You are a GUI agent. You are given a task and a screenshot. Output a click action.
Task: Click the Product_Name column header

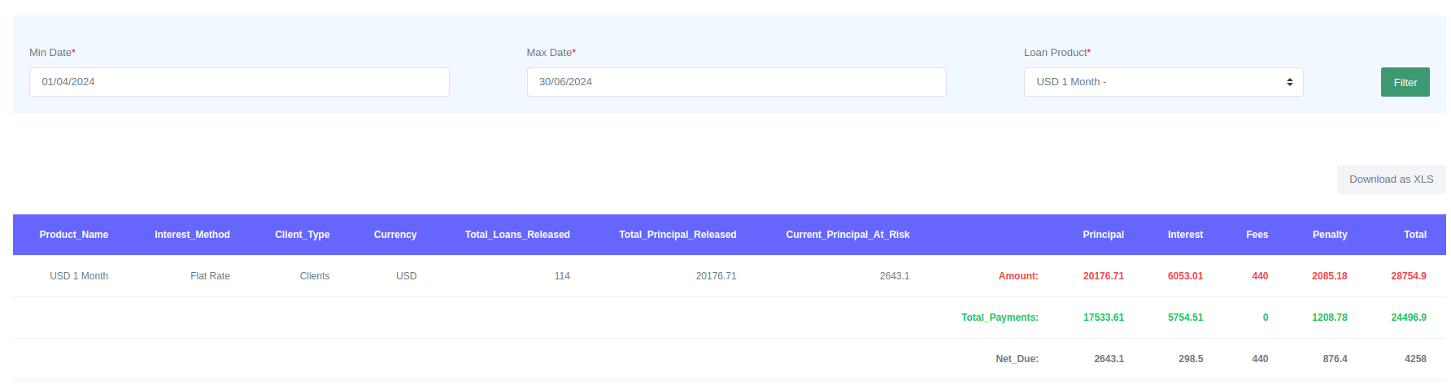(74, 235)
